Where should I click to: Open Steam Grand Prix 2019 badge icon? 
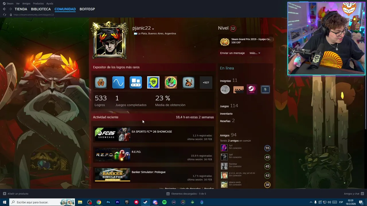coord(225,42)
